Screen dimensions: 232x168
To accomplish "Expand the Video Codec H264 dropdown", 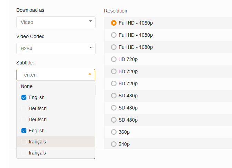I will pyautogui.click(x=56, y=48).
